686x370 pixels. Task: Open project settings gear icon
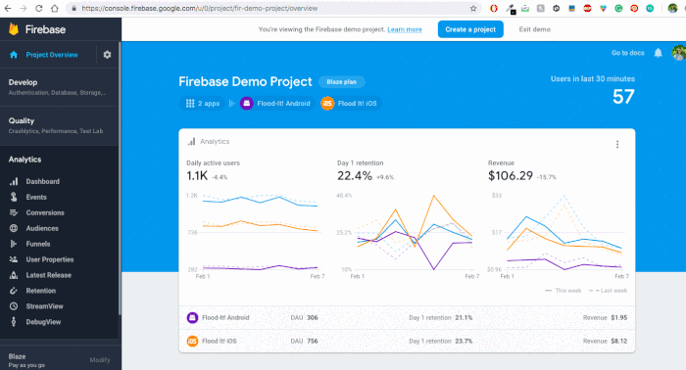107,55
